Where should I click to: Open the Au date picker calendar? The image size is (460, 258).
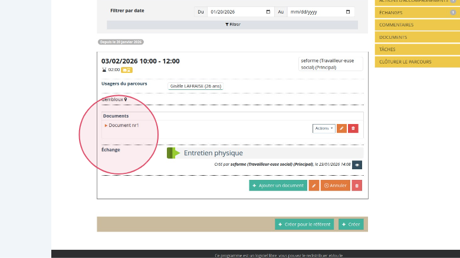348,12
